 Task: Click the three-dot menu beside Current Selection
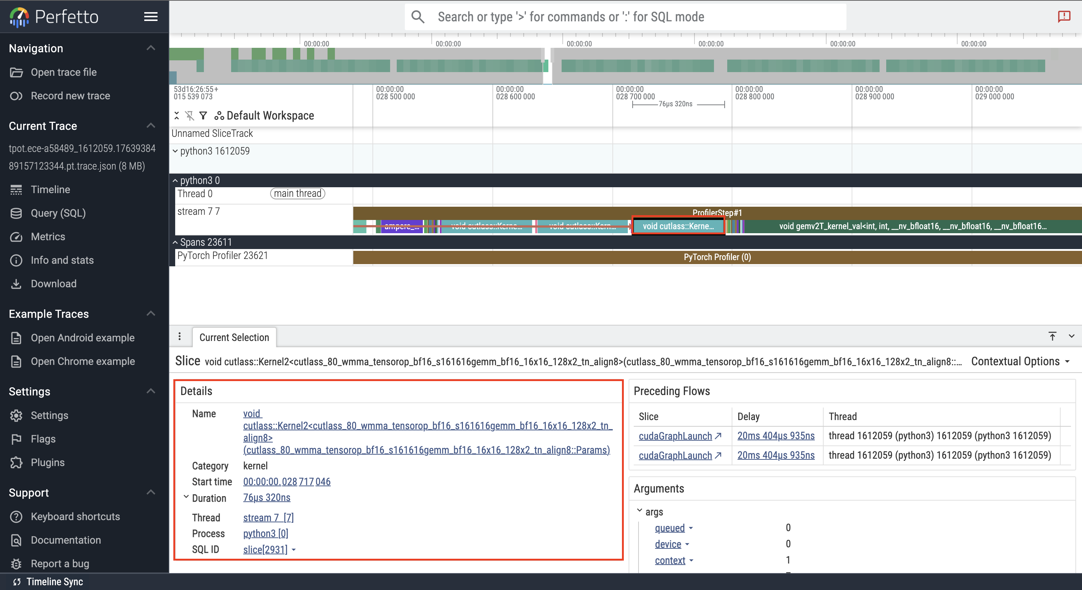[180, 336]
